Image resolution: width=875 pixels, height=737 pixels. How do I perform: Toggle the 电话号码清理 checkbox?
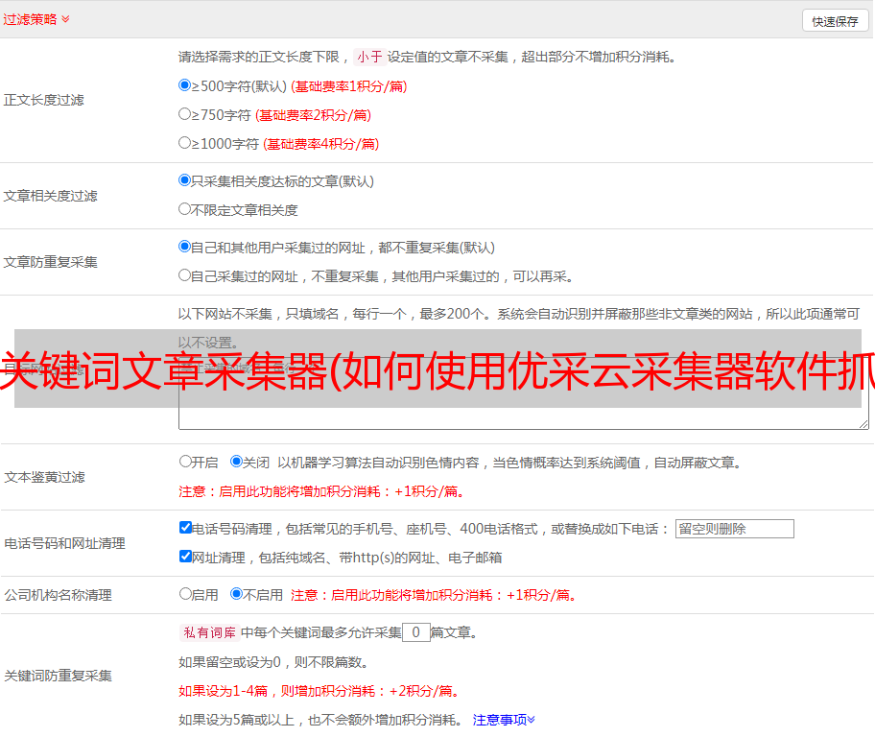click(185, 528)
